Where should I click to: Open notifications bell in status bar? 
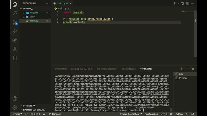[193, 114]
